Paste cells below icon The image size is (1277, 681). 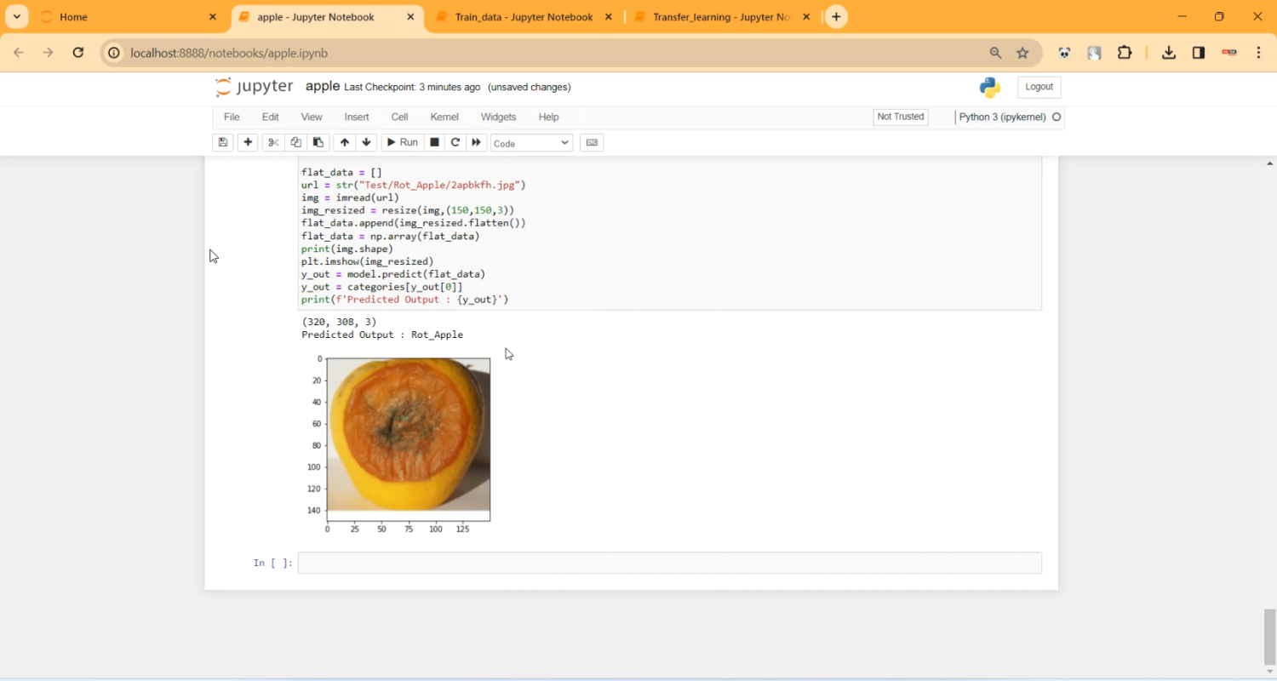318,142
